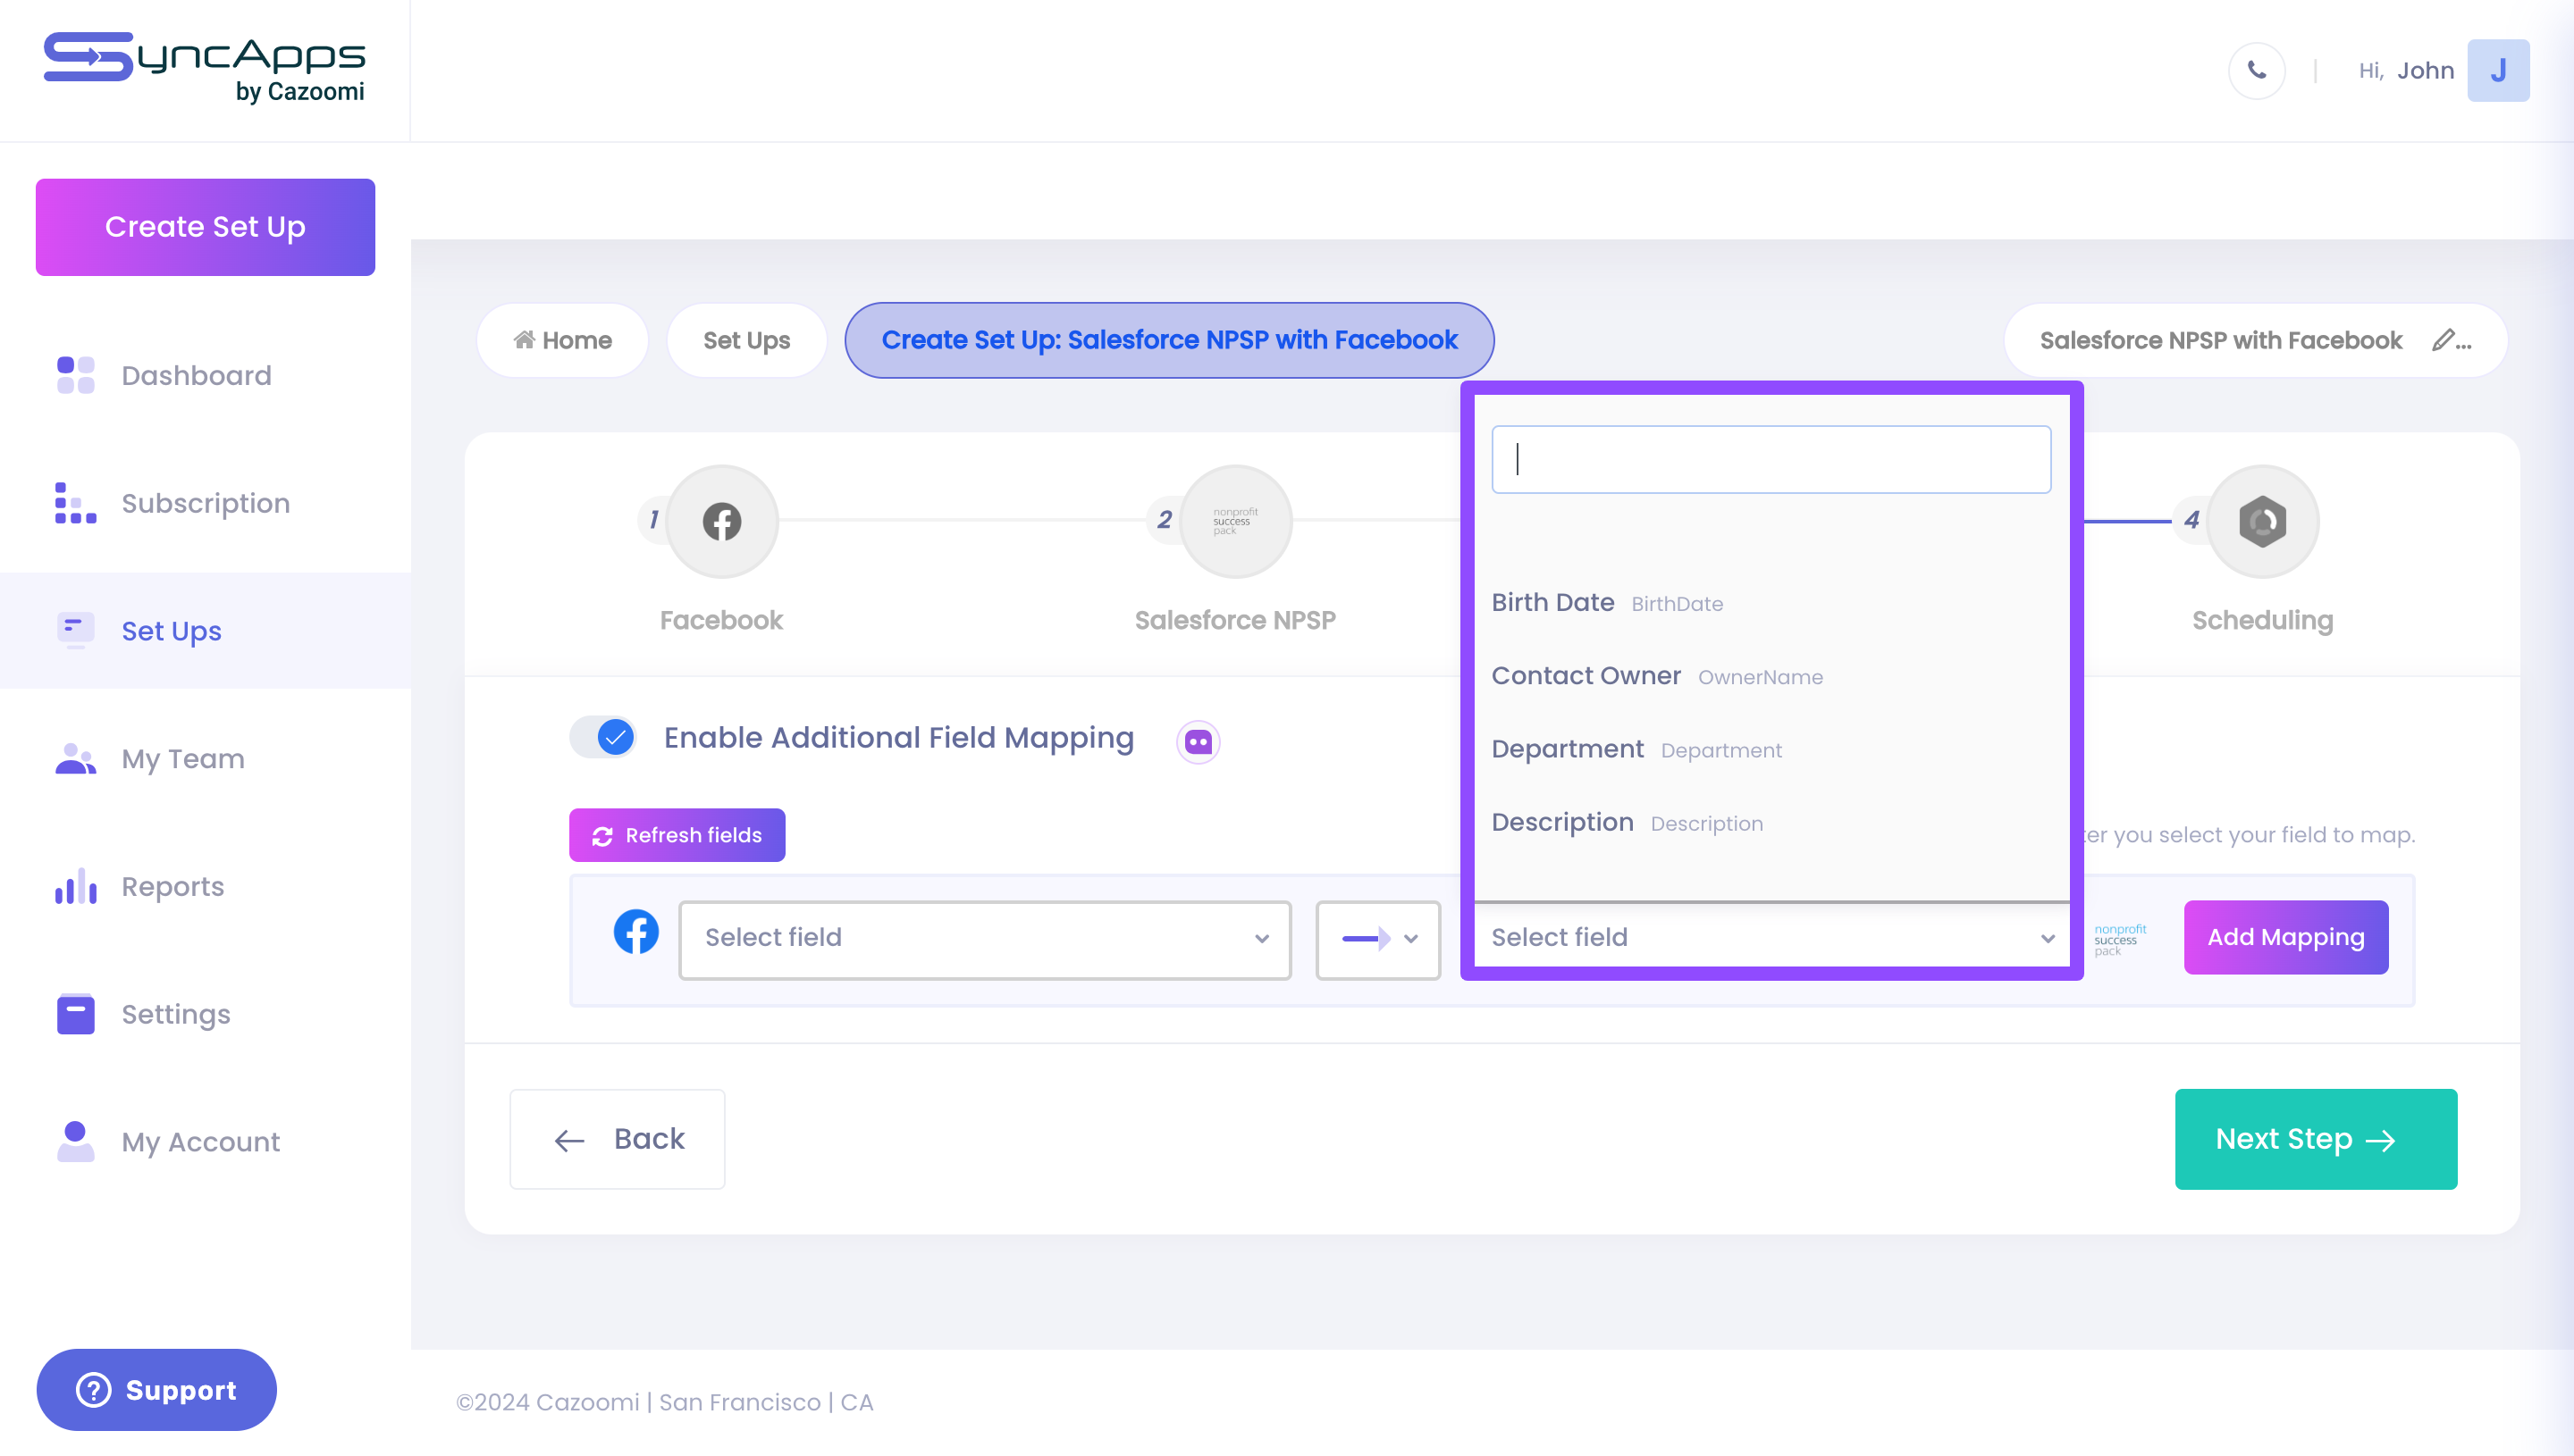The height and width of the screenshot is (1456, 2574).
Task: Open the sync direction arrow dropdown
Action: 1377,939
